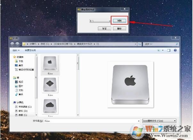Open Downloads in the navigation pane
Viewport: 193px width, 140px height.
tap(19, 61)
